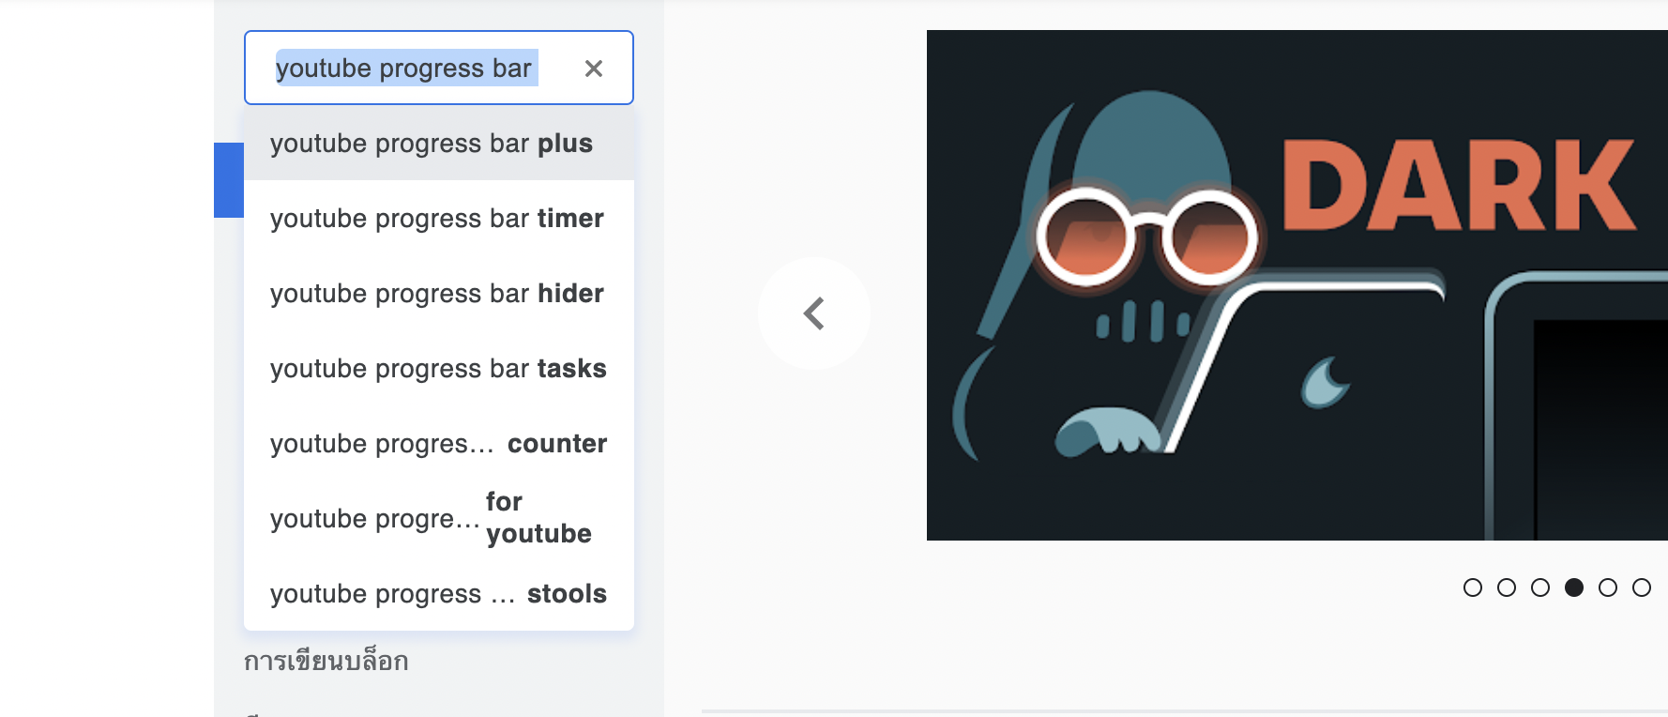Show the fifth carousel slide via its dot
The height and width of the screenshot is (717, 1668).
[1608, 587]
